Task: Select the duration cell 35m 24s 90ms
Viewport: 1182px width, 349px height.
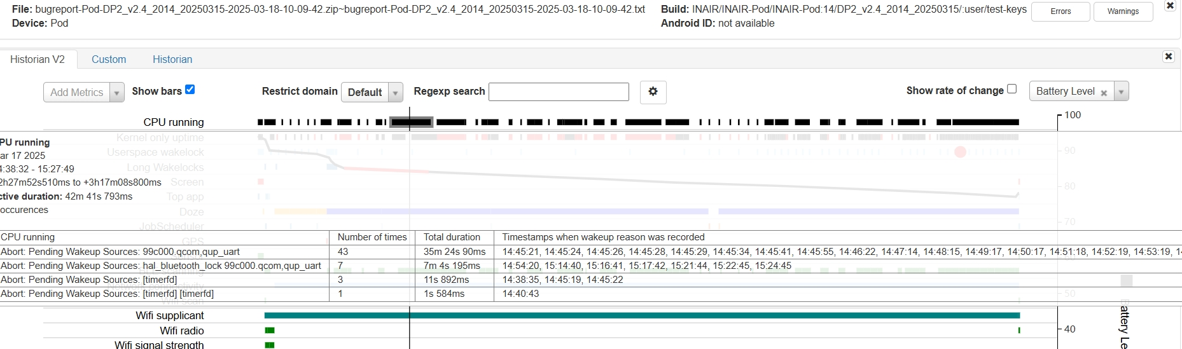Action: (x=454, y=252)
